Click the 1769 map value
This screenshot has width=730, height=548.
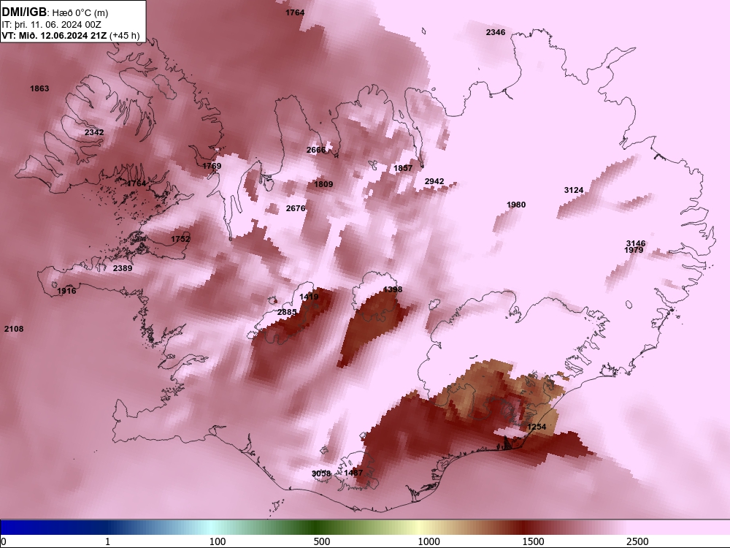(212, 166)
